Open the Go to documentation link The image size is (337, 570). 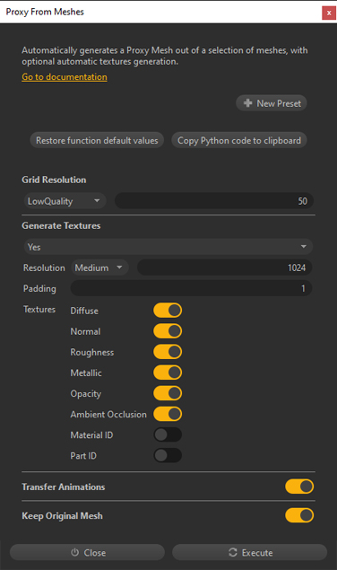[x=65, y=77]
